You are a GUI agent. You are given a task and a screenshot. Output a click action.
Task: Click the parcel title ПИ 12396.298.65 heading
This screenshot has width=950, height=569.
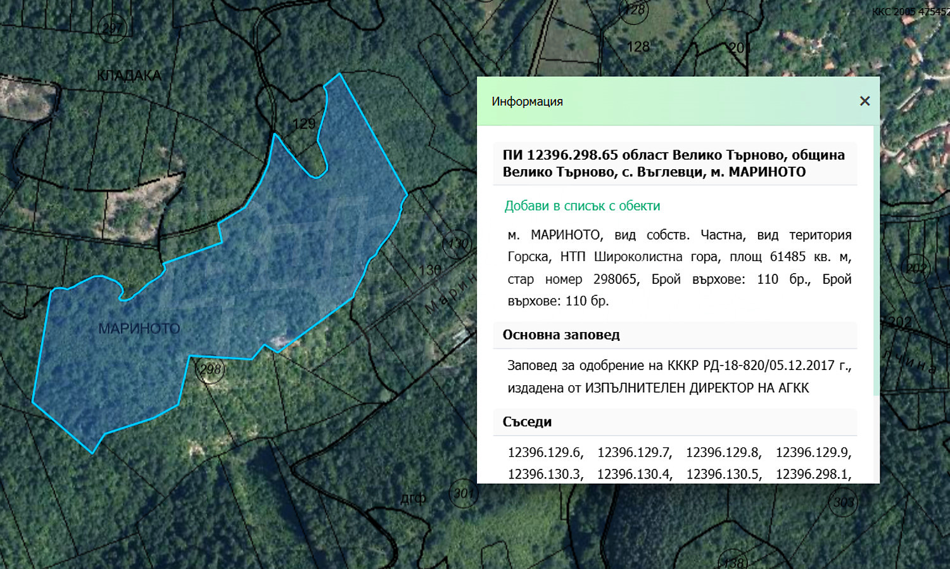(x=674, y=163)
